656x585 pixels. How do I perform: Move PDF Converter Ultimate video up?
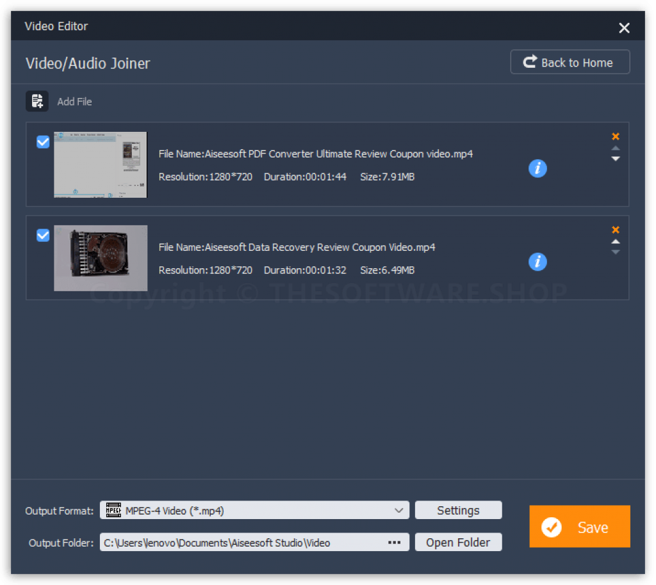(x=616, y=148)
